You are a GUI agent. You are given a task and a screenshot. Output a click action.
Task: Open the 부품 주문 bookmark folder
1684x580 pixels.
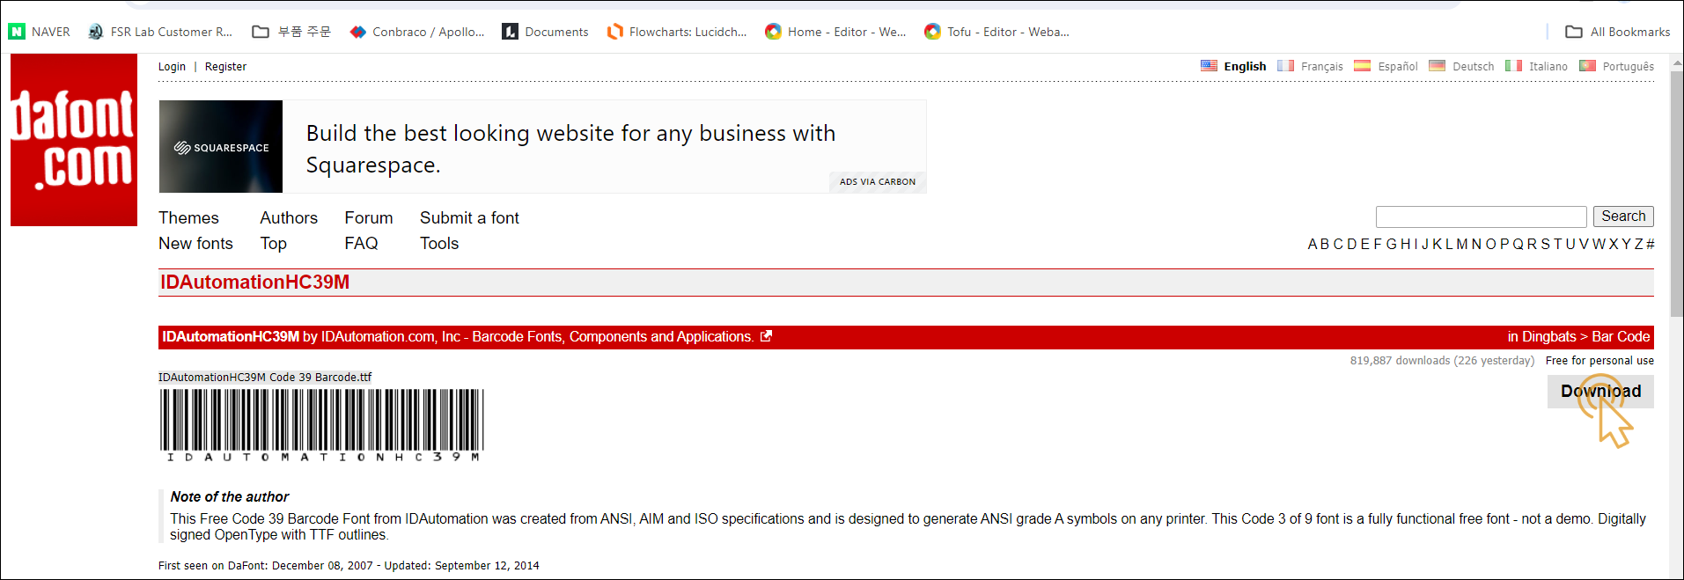pos(291,32)
